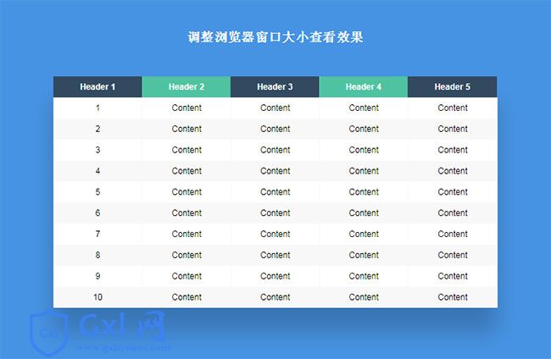The image size is (551, 359).
Task: Click row number 3 cell
Action: [x=97, y=150]
